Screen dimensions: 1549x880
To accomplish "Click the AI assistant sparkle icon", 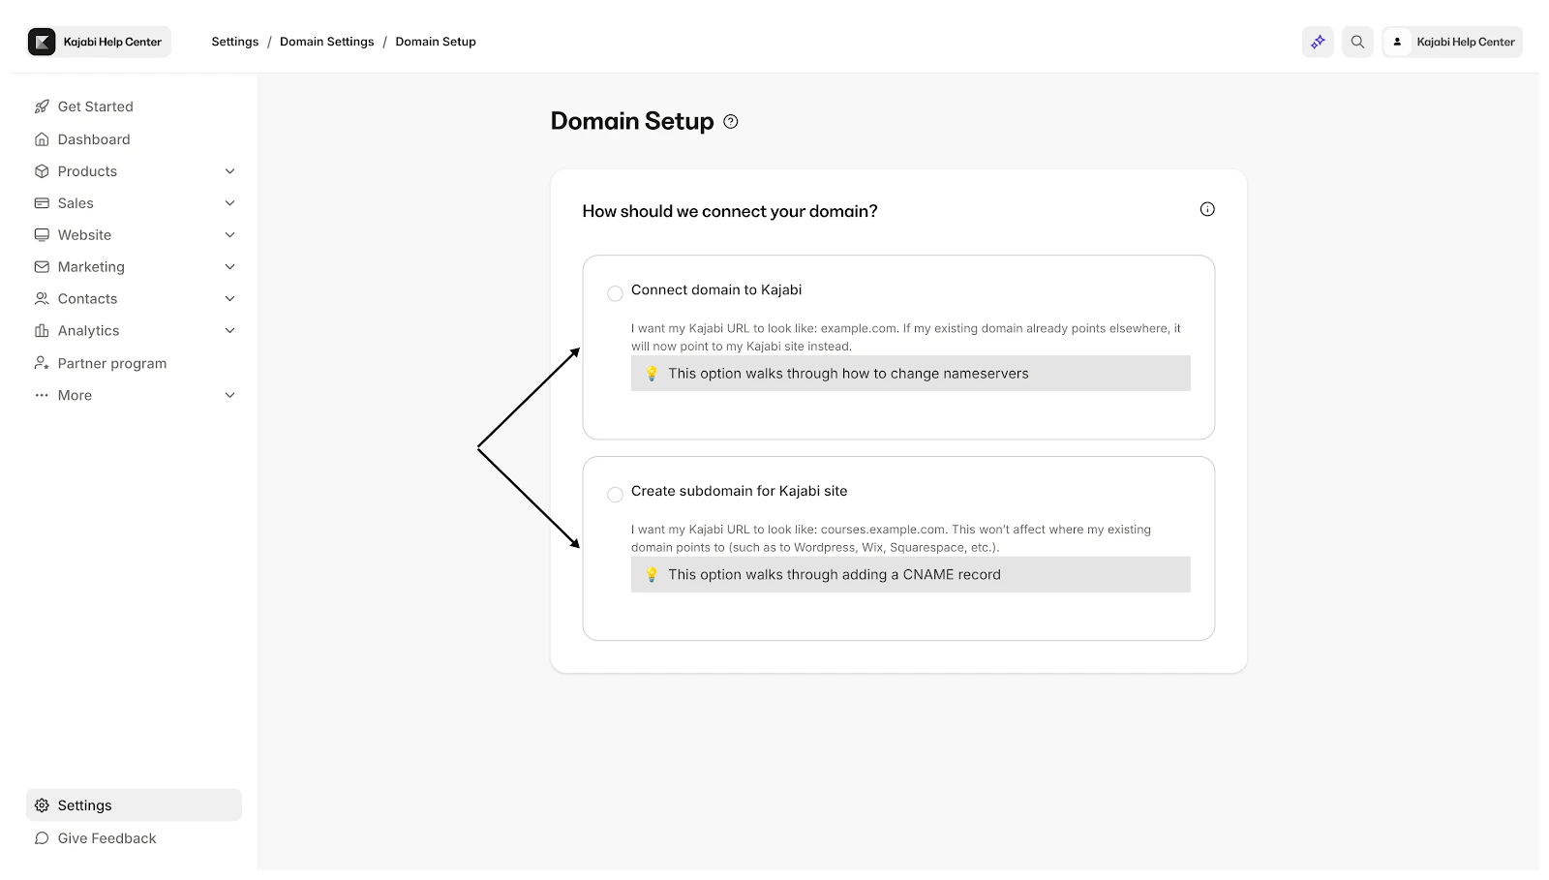I will 1317,42.
